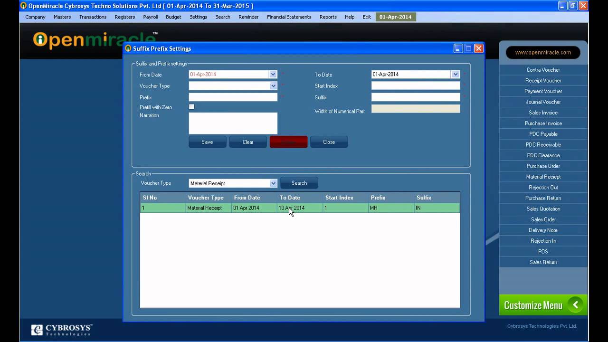Click the OpenMiracle logo in main title bar

pyautogui.click(x=23, y=6)
